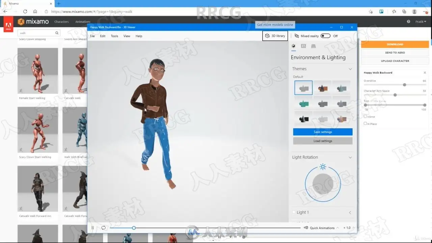Enable the In Place checkbox

[x=365, y=124]
